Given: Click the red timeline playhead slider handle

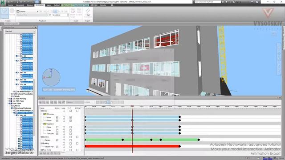Looking at the screenshot, I should click(132, 106).
